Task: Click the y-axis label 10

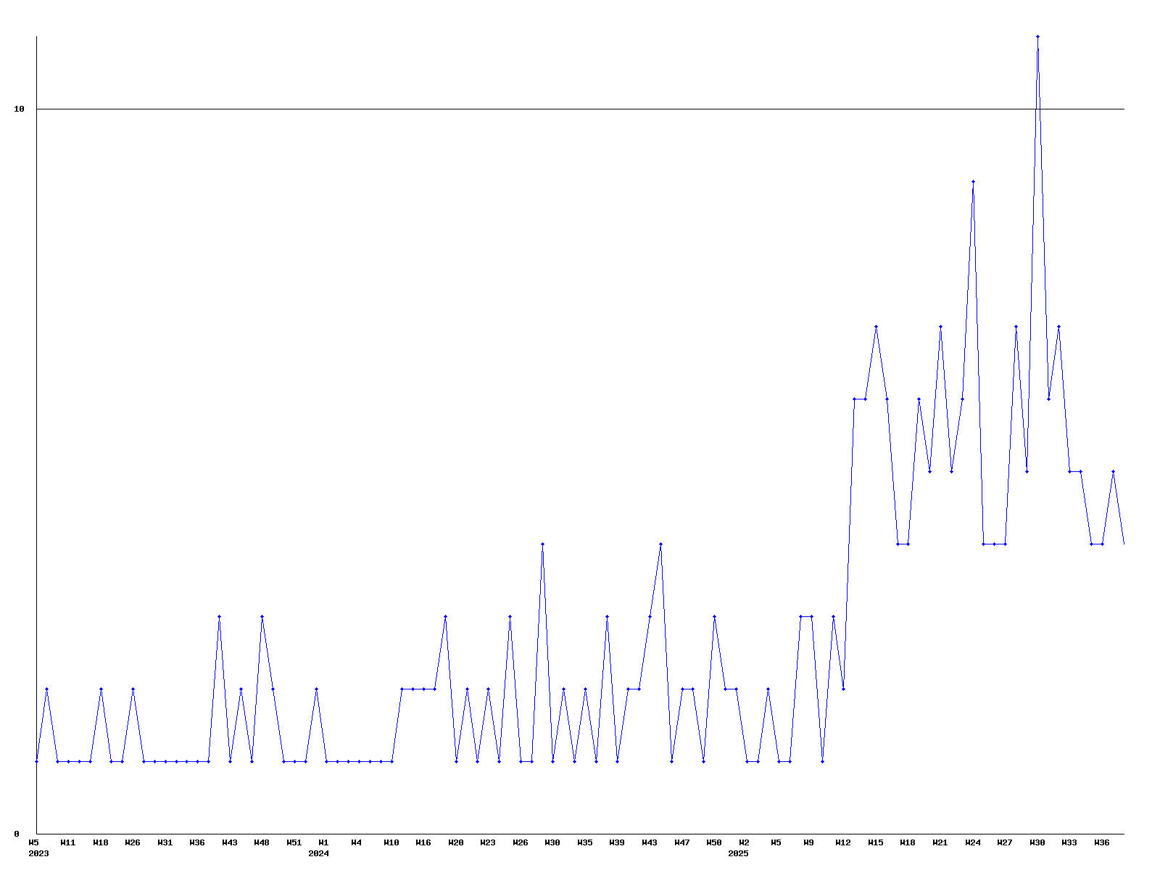Action: pos(20,109)
